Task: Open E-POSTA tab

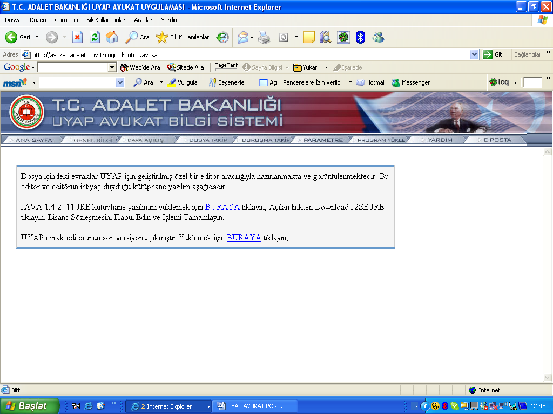Action: click(496, 140)
